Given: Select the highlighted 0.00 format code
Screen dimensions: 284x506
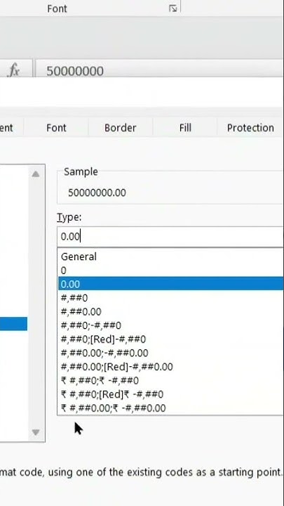Looking at the screenshot, I should (170, 284).
